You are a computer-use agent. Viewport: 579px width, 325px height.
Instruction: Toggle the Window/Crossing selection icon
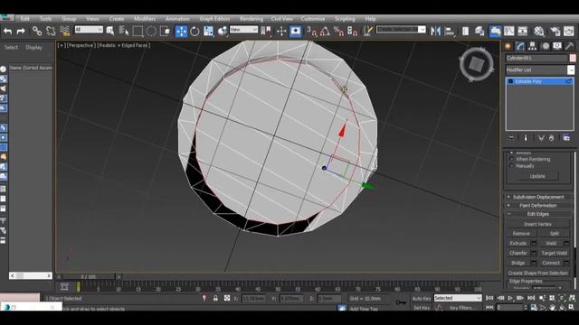pyautogui.click(x=165, y=32)
